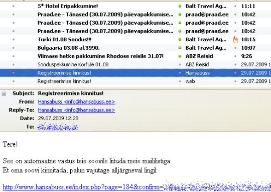Toggle read status dot of Viimase hetke pakkumine message
This screenshot has height=192, width=271.
coord(180,56)
